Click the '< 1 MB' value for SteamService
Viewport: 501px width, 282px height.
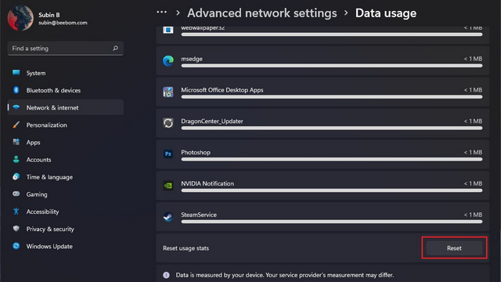473,215
